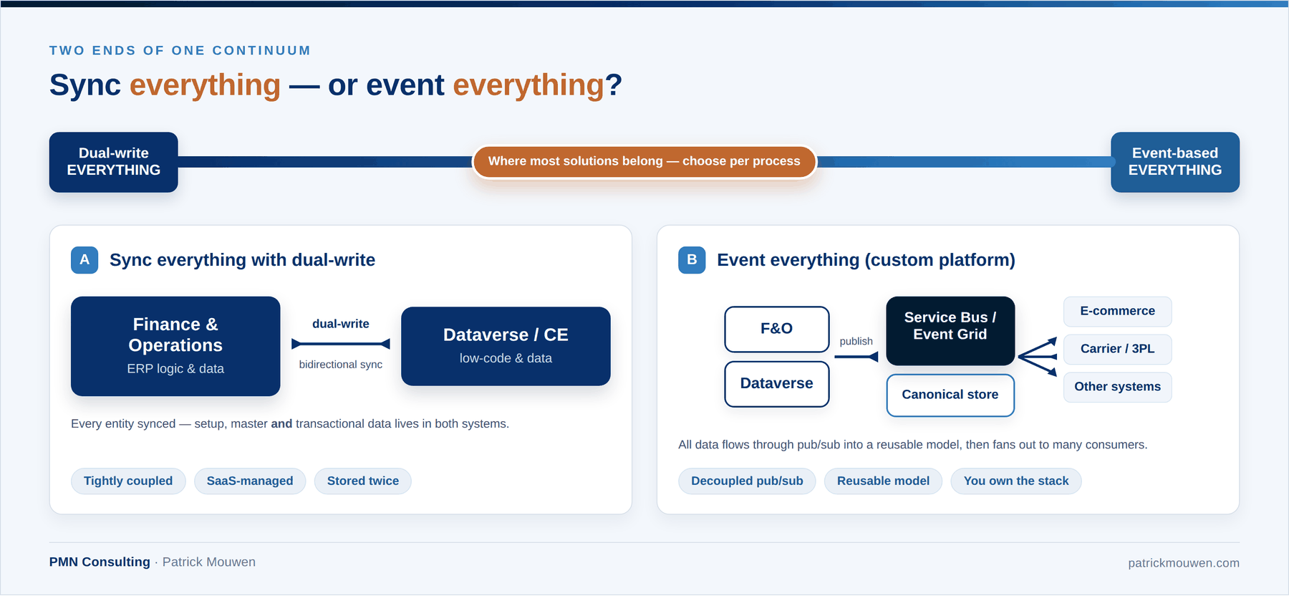Screen dimensions: 1289x596
Task: Click 'Sync everything with dual-write' heading
Action: point(242,260)
